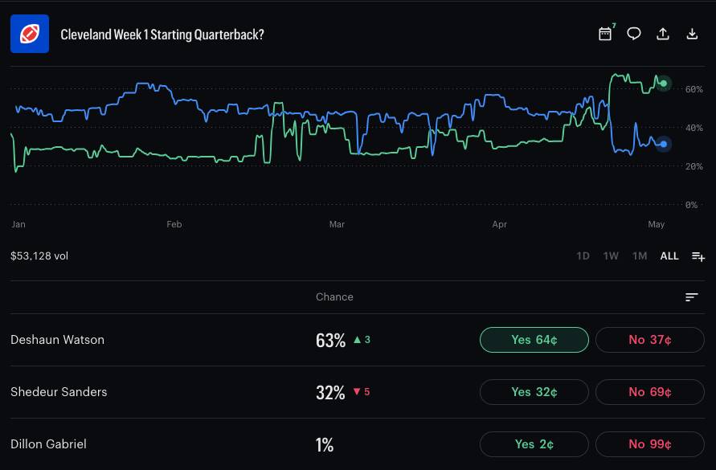Open the comments speech bubble icon

[634, 34]
